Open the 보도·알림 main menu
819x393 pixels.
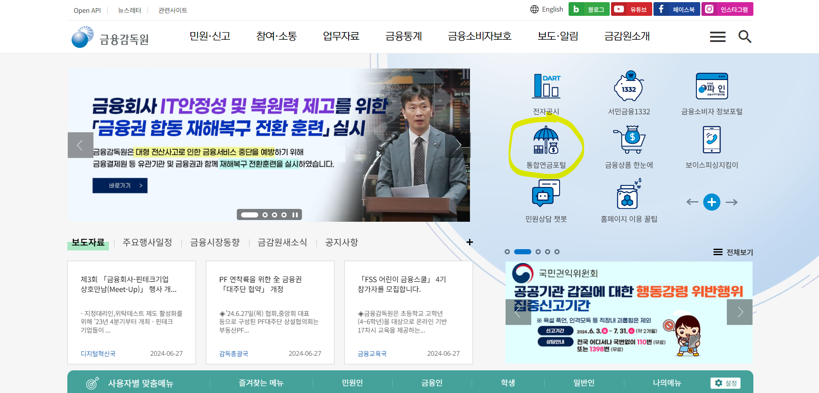coord(558,36)
